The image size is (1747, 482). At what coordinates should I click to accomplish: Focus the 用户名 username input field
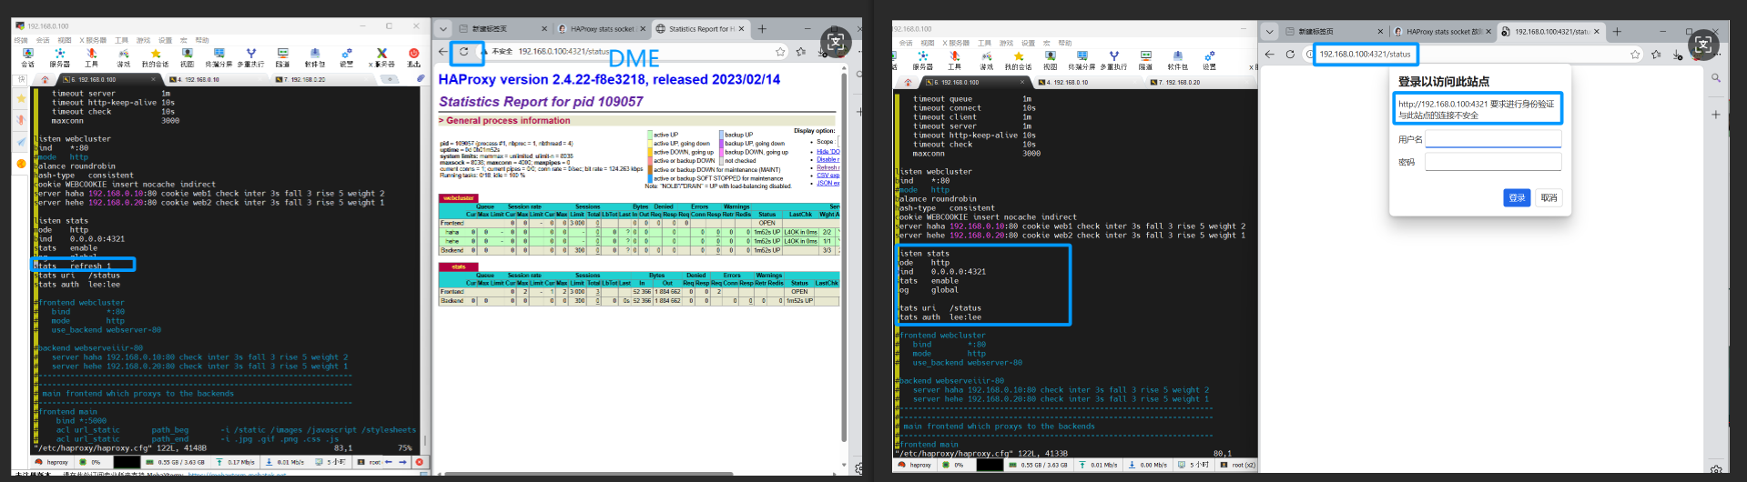[x=1493, y=139]
